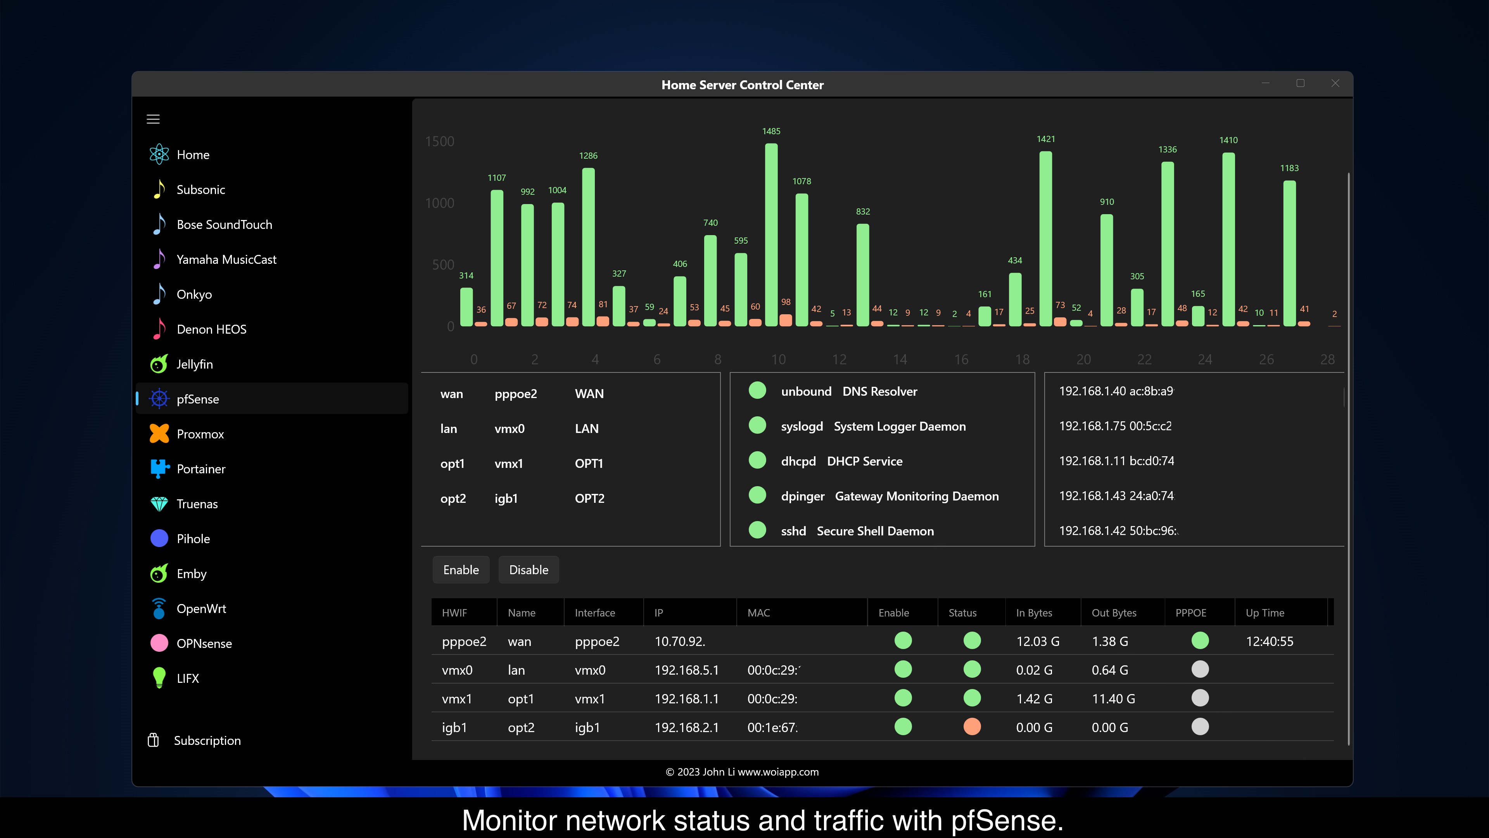Open the Bose SoundTouch page
The width and height of the screenshot is (1489, 838).
coord(224,224)
